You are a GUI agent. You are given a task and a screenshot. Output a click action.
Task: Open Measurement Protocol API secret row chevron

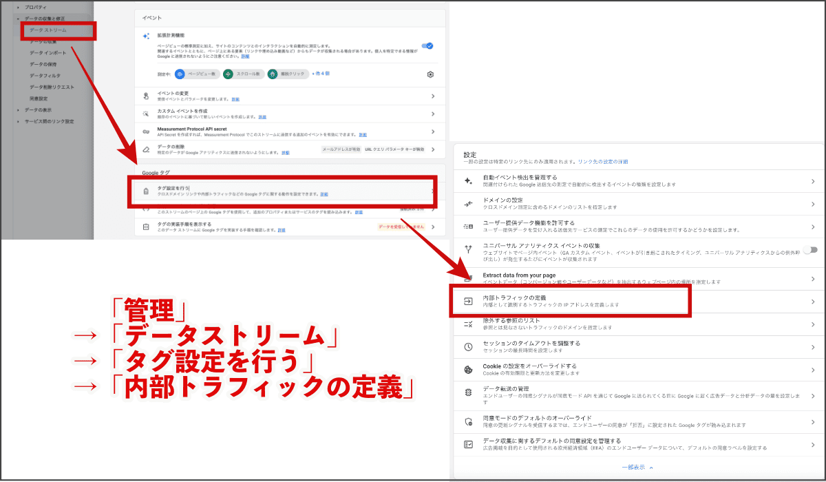coord(433,131)
